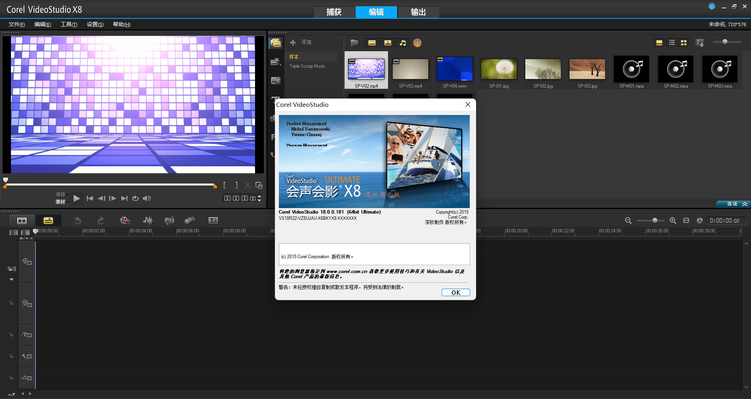Viewport: 751px width, 399px height.
Task: Set mark-out point in preview
Action: (236, 185)
